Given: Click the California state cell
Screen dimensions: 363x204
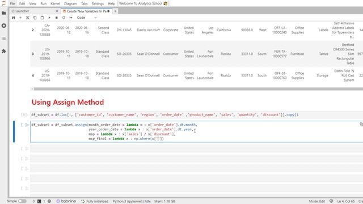Looking at the screenshot, I should pyautogui.click(x=223, y=30).
